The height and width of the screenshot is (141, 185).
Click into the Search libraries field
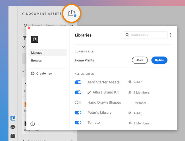click(x=145, y=35)
